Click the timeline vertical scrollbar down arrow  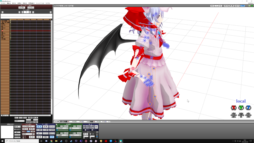tap(52, 114)
